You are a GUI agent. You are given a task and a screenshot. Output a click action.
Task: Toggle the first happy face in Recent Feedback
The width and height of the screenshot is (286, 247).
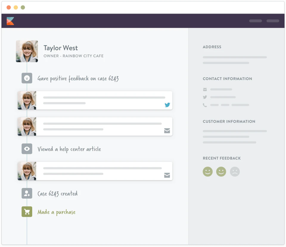pos(208,171)
